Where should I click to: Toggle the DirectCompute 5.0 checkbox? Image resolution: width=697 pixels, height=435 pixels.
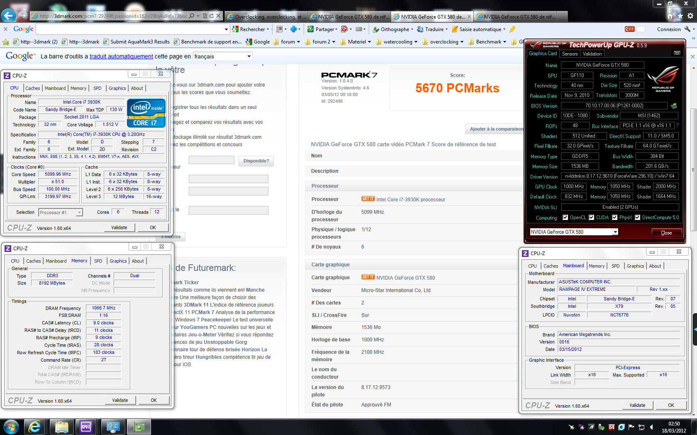(638, 217)
